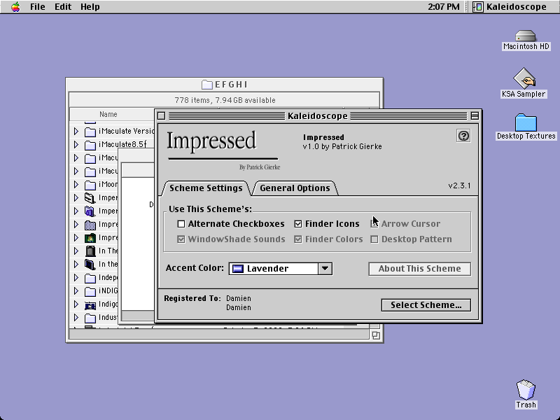Image resolution: width=560 pixels, height=420 pixels.
Task: Click the "Registered To:" label
Action: click(x=192, y=298)
